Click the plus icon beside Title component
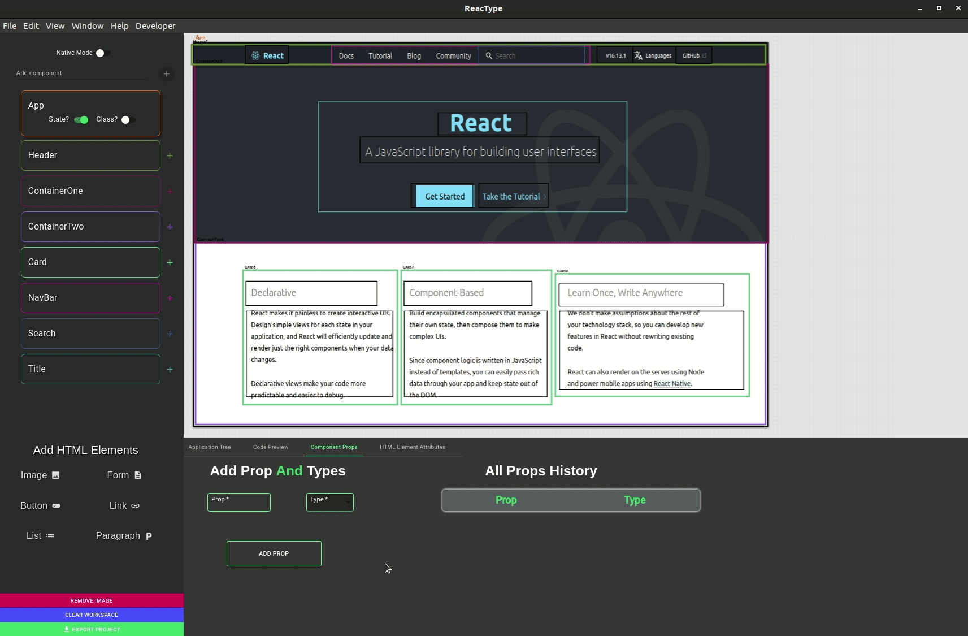 pos(170,369)
